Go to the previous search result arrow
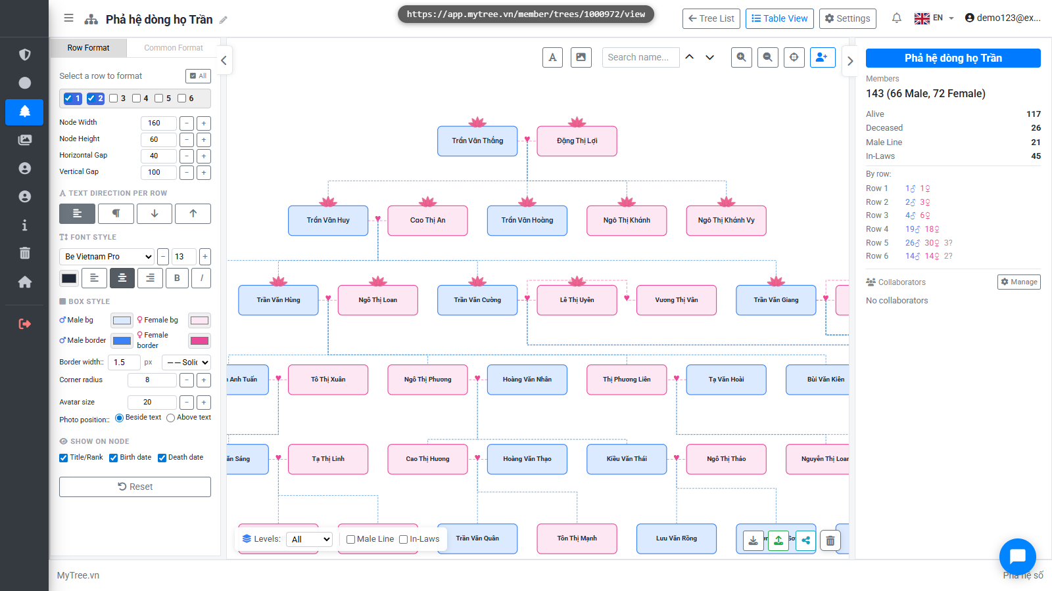 coord(690,57)
